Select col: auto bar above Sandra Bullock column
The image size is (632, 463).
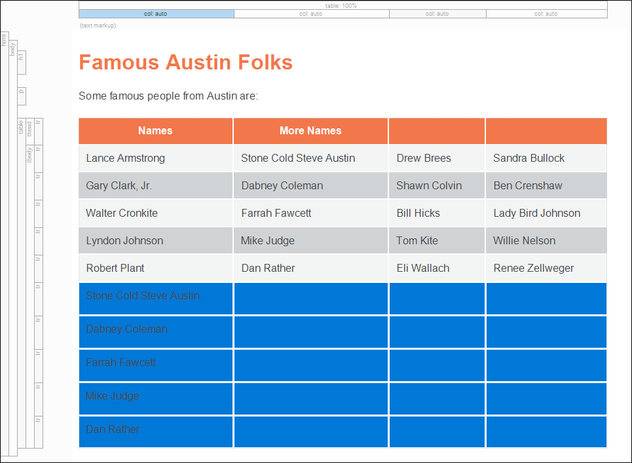click(547, 14)
